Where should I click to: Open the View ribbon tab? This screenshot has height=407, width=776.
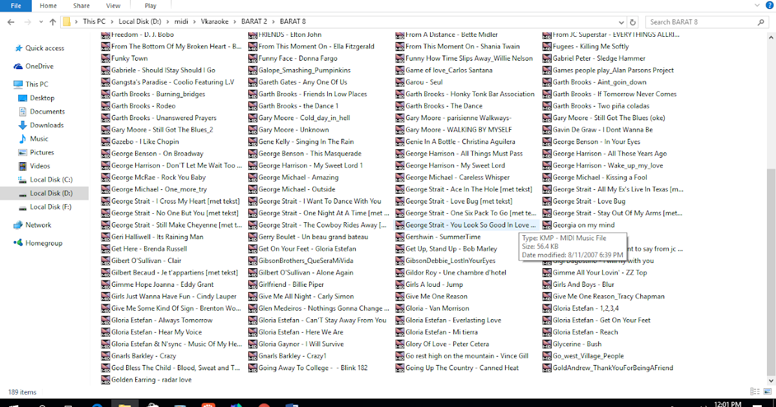[113, 6]
